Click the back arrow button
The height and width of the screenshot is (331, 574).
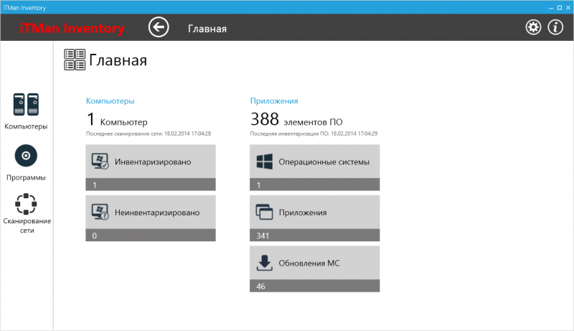pos(159,27)
